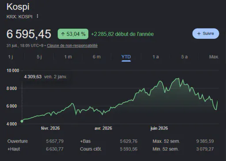This screenshot has width=226, height=161.
Task: Click the +2 285,82 début de l'année text
Action: 122,34
